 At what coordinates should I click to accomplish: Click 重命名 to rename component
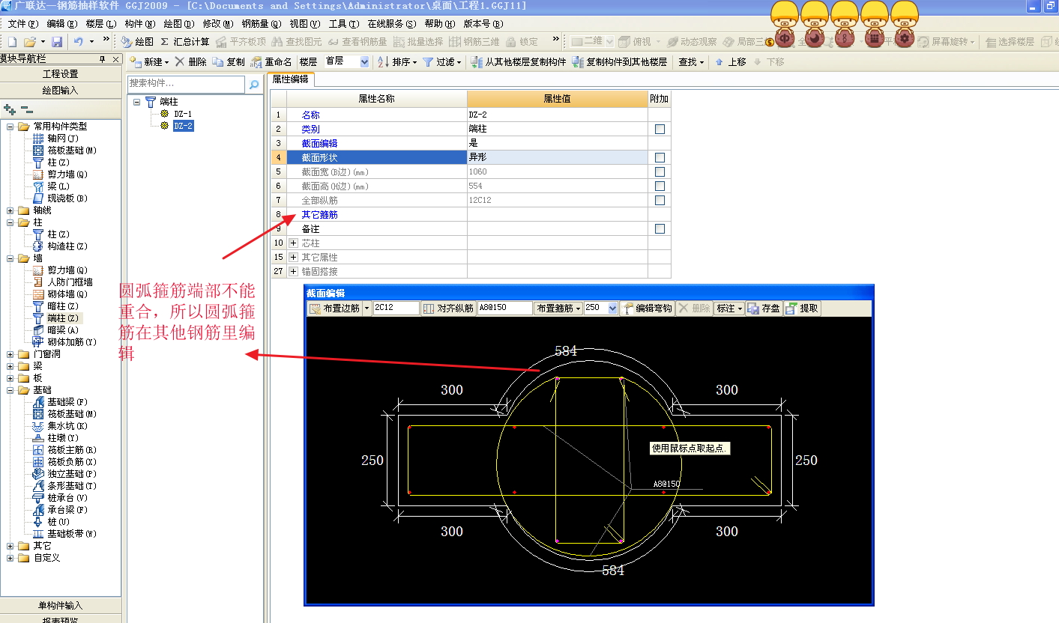click(271, 62)
